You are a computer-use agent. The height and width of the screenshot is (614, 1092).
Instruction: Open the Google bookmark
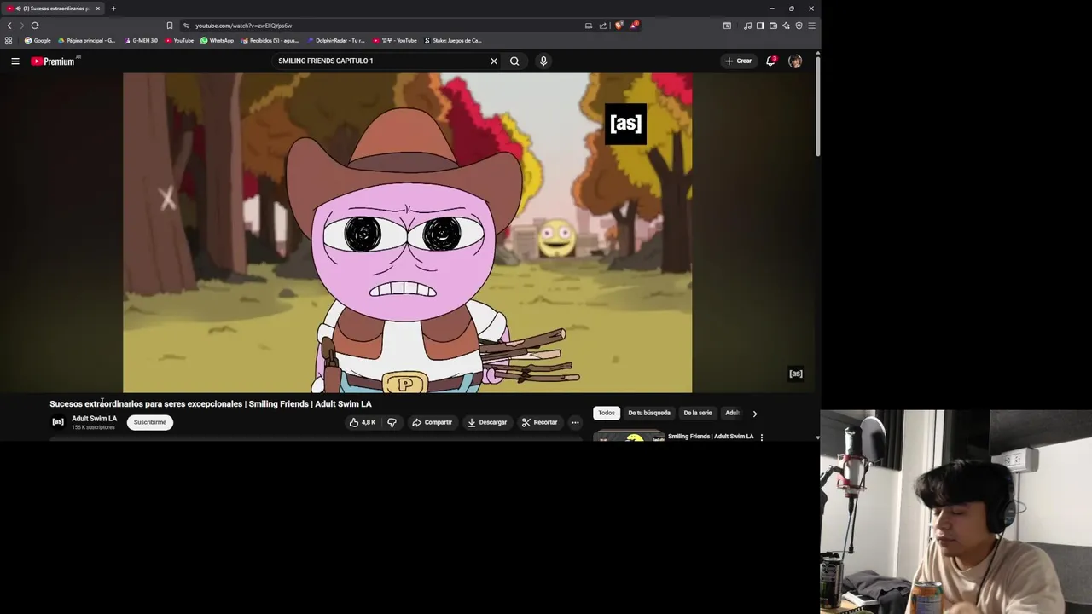tap(38, 40)
